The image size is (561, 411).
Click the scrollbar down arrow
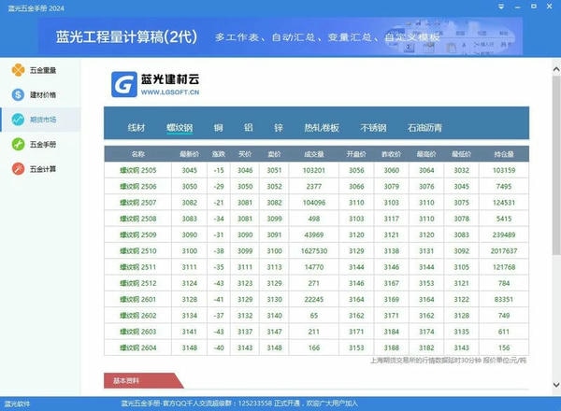pos(556,385)
